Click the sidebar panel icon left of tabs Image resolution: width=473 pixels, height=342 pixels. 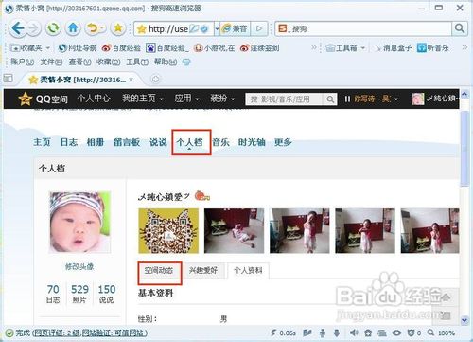[x=8, y=78]
